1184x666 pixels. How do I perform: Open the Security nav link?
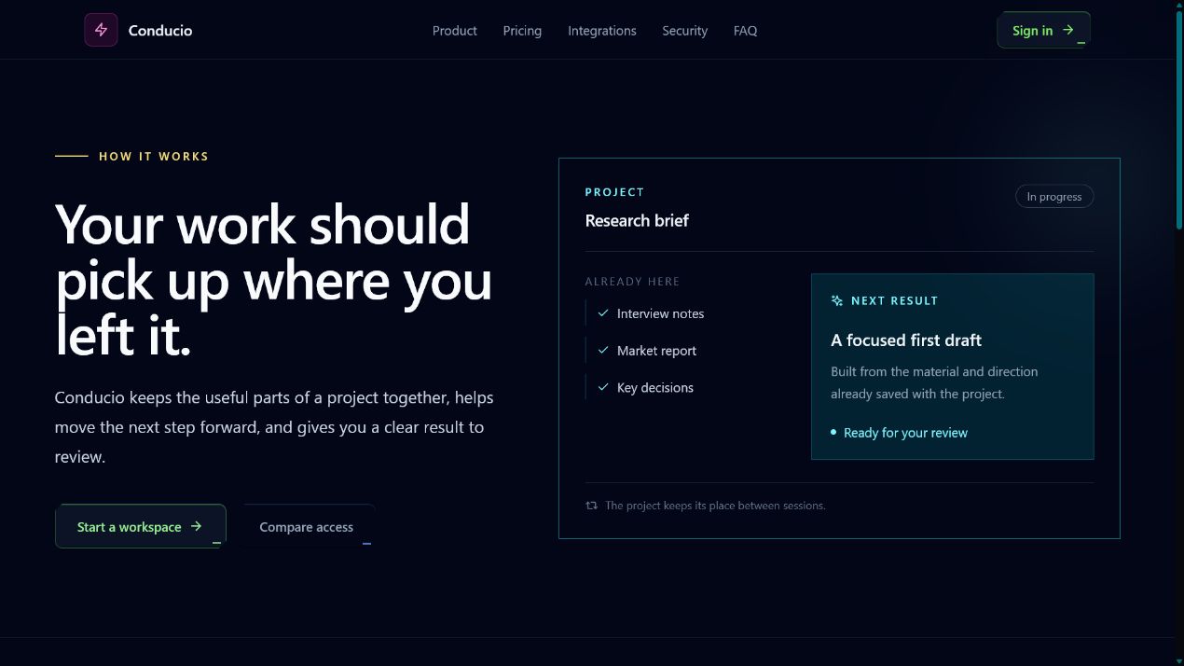(x=685, y=31)
